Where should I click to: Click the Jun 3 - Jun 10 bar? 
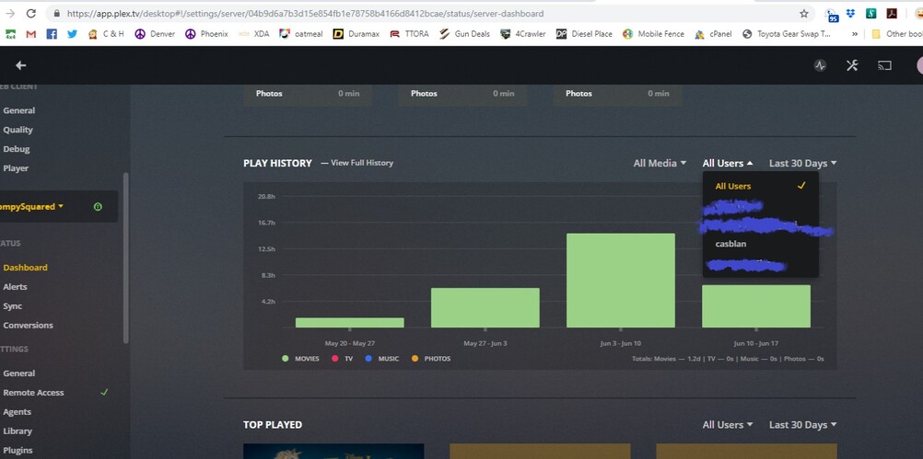[x=621, y=281]
